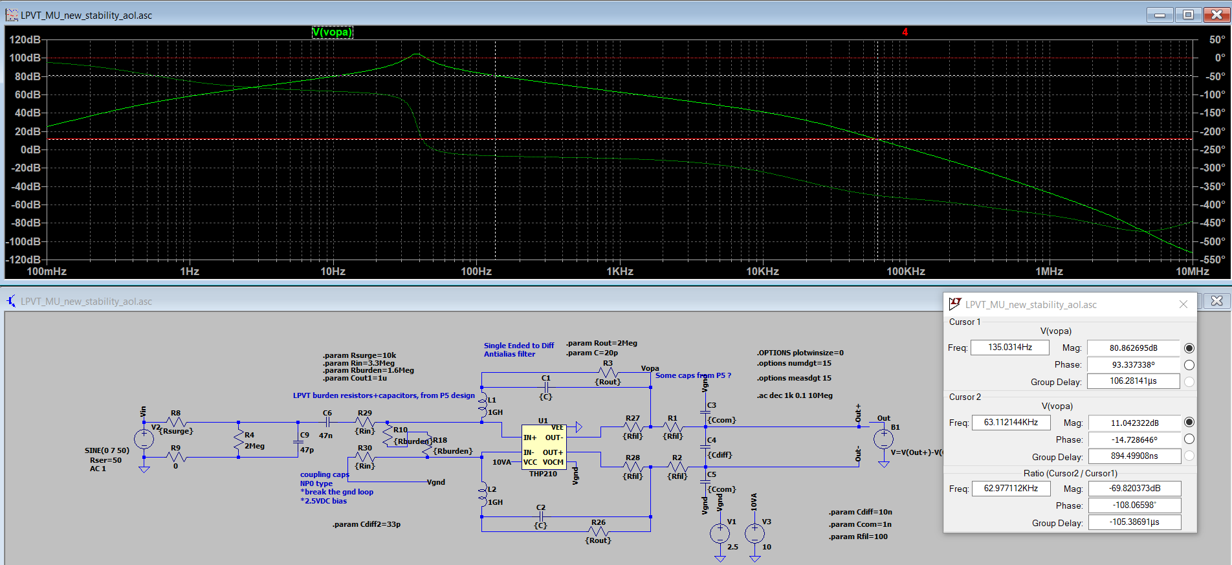Image resolution: width=1232 pixels, height=565 pixels.
Task: Select Cursor 1 Mag radio button
Action: pos(1189,348)
